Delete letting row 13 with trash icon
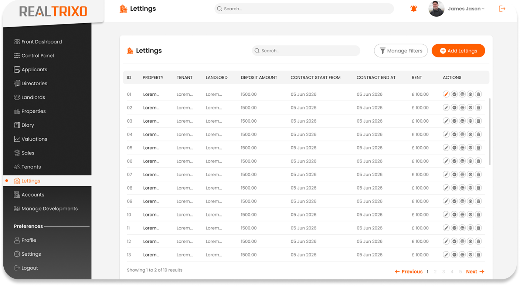The height and width of the screenshot is (286, 520). pyautogui.click(x=478, y=255)
